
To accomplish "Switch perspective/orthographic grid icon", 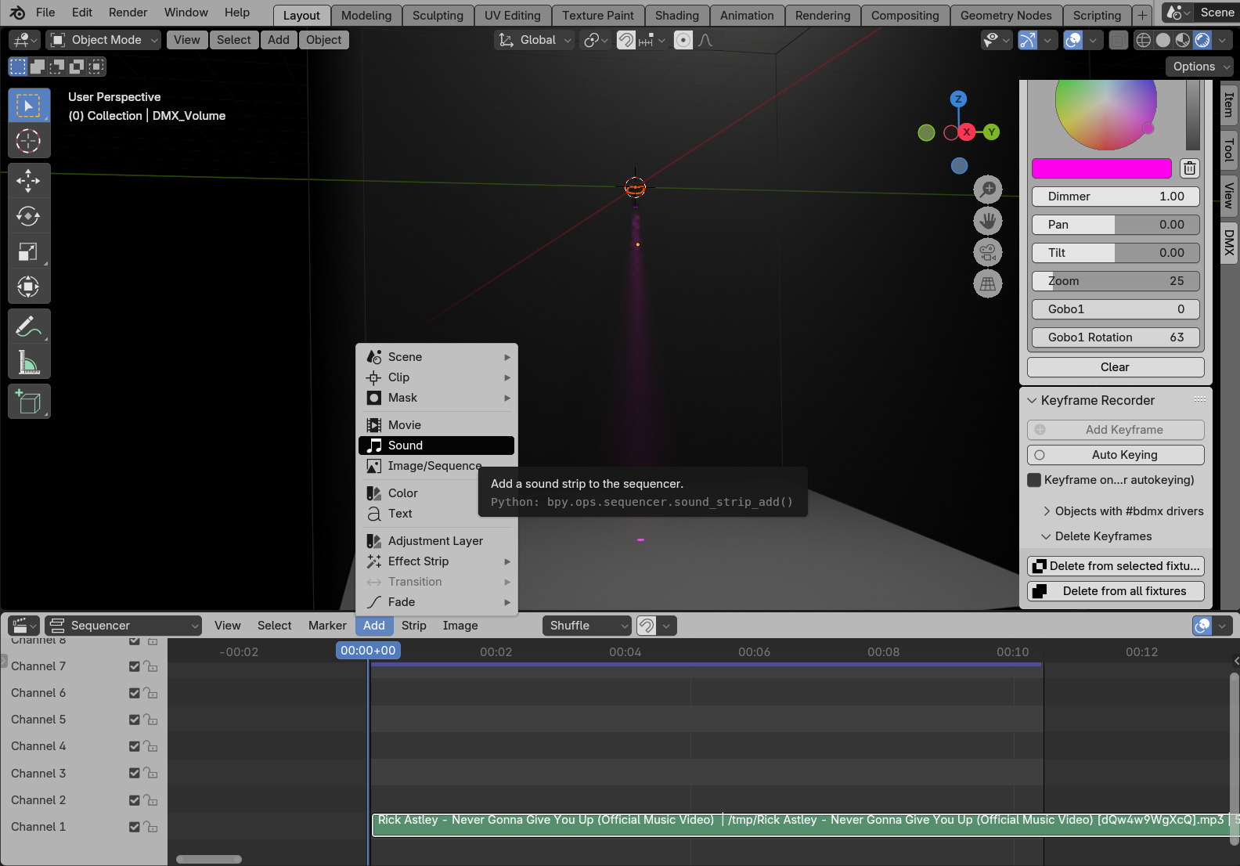I will click(988, 283).
